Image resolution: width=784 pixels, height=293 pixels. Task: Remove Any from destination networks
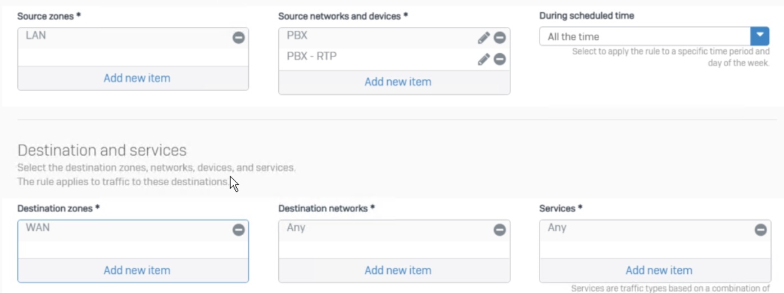coord(500,230)
